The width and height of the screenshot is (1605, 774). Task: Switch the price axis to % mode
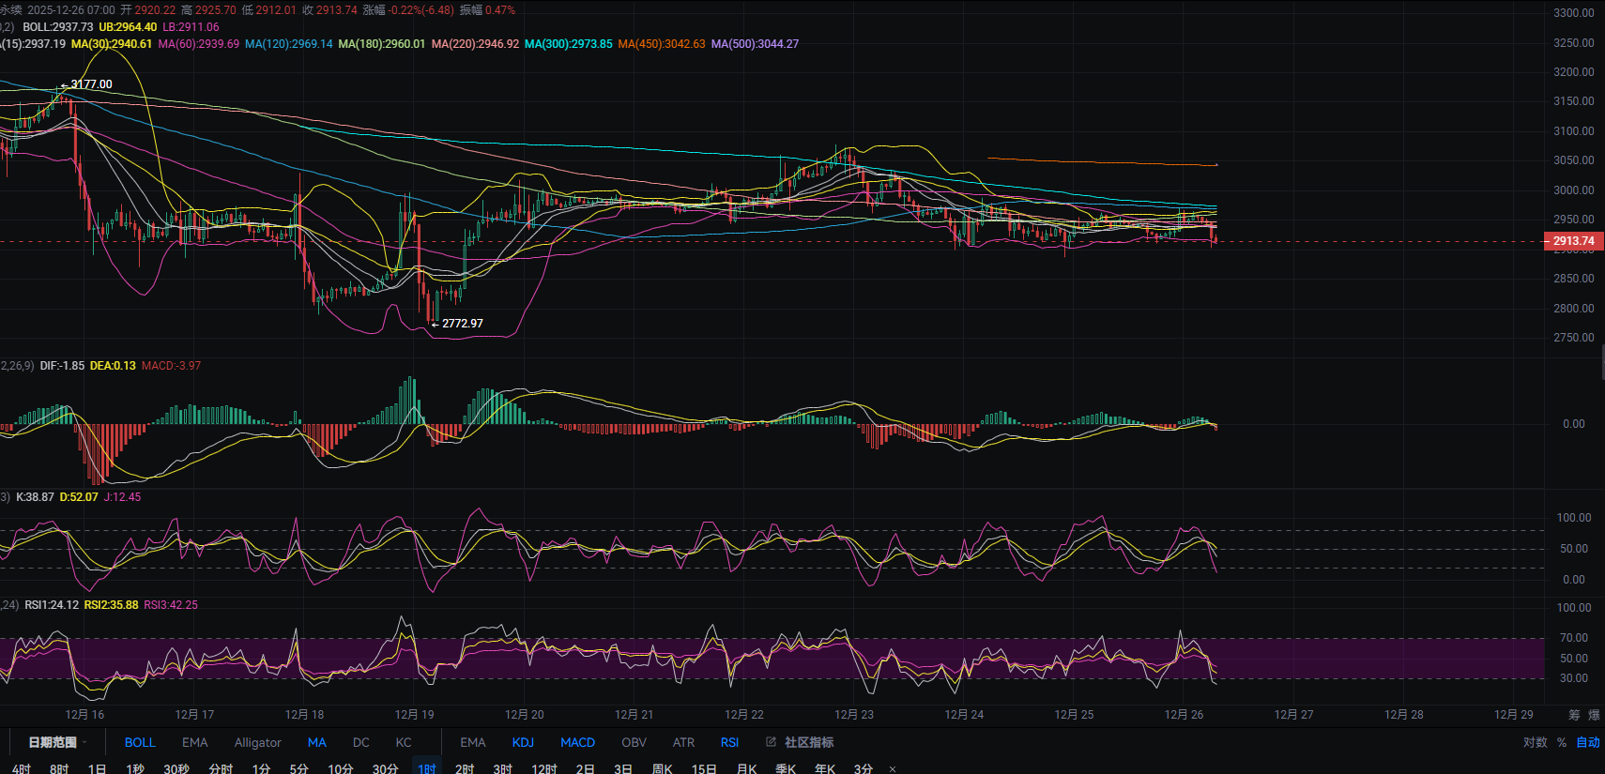click(1562, 742)
